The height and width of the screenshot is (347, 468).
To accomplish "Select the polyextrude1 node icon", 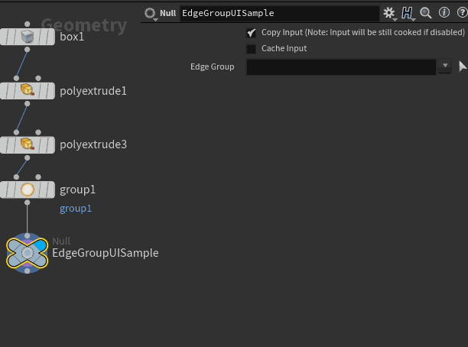I will click(28, 90).
